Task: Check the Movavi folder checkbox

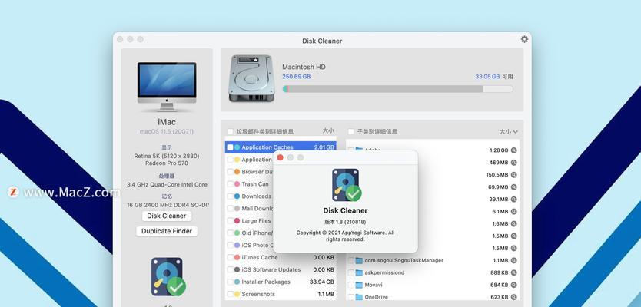Action: point(350,285)
